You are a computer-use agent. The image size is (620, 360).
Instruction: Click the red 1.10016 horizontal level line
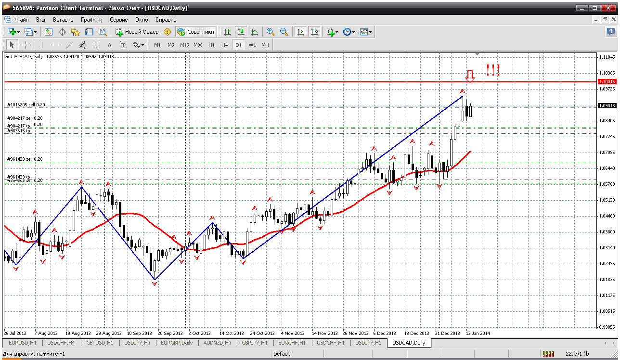pyautogui.click(x=289, y=82)
